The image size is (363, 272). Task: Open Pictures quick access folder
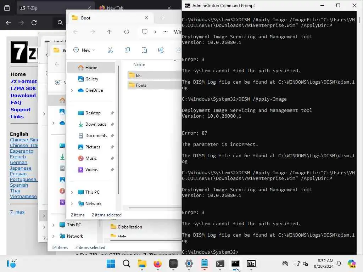coord(93,147)
